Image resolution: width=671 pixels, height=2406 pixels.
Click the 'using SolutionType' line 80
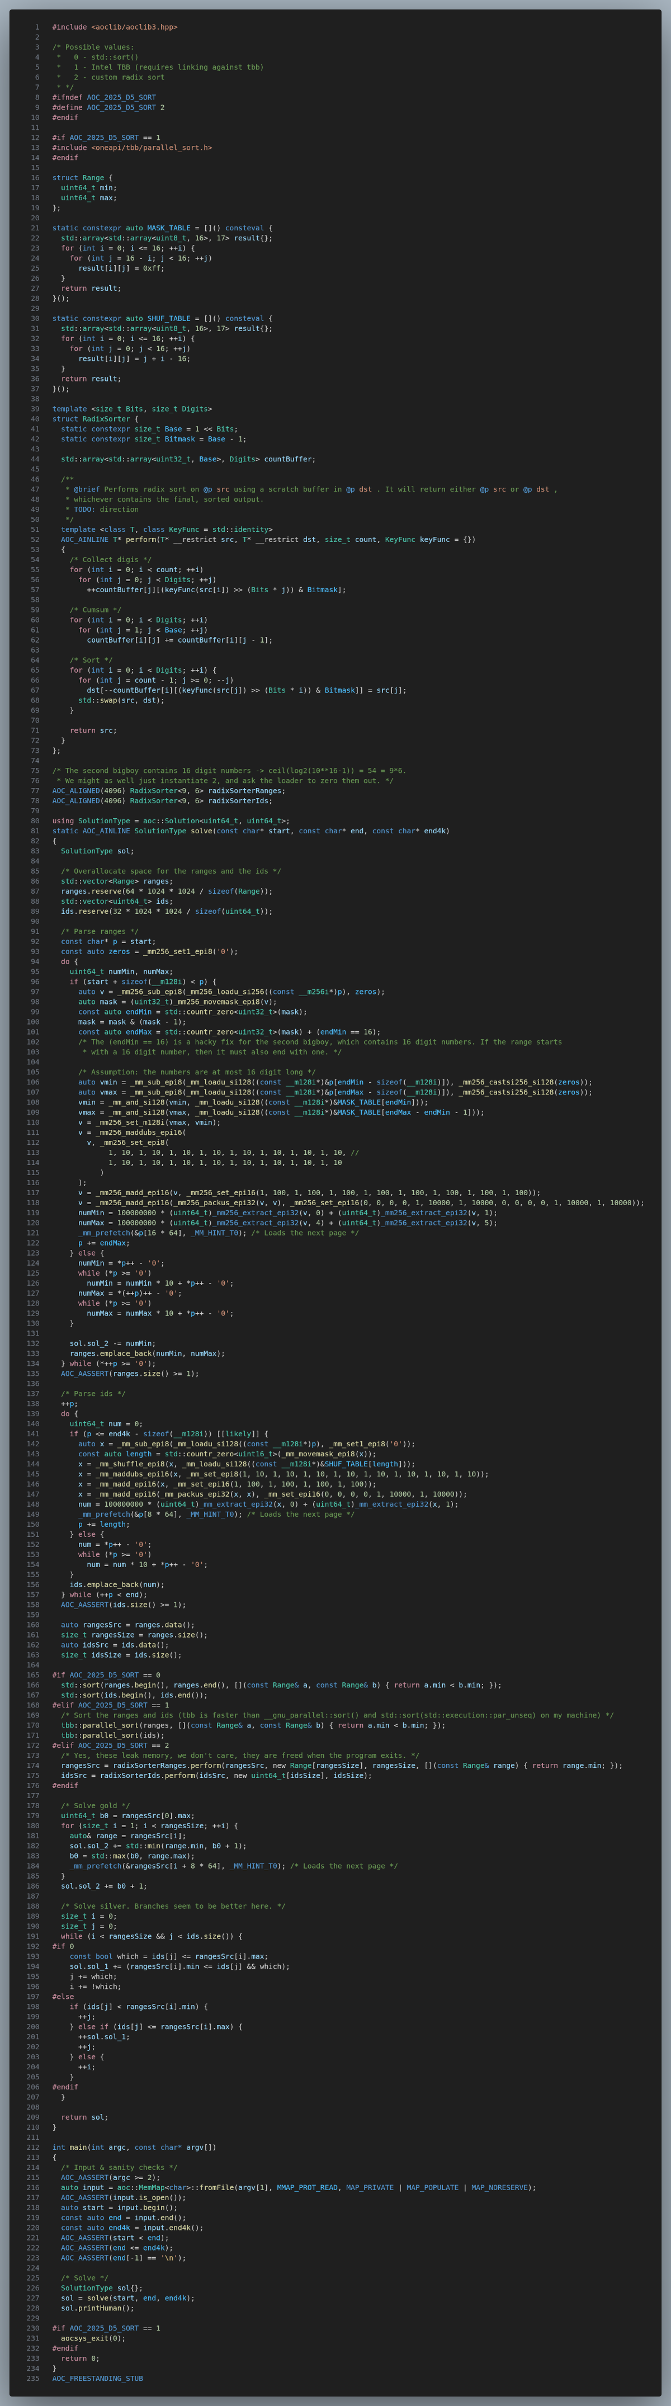[171, 821]
